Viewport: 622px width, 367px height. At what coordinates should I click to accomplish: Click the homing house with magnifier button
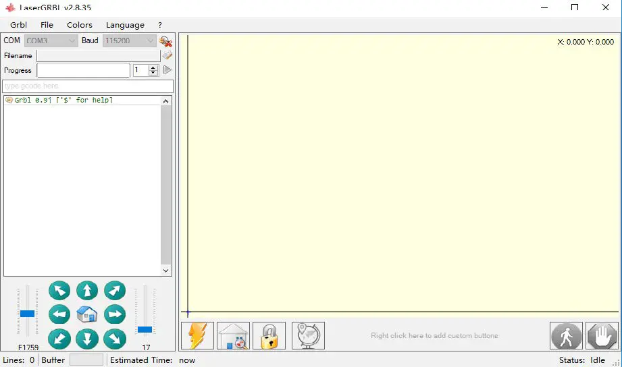233,336
